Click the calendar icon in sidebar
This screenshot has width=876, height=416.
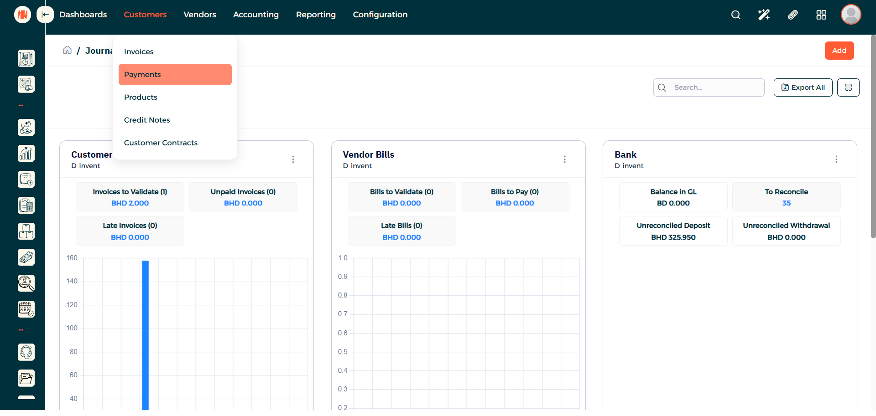tap(26, 309)
